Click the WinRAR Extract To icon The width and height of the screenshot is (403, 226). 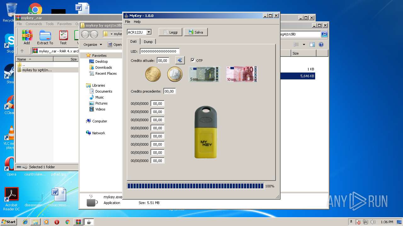[x=45, y=37]
